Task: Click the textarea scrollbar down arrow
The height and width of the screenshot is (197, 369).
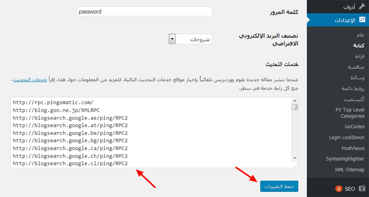Action: click(295, 158)
